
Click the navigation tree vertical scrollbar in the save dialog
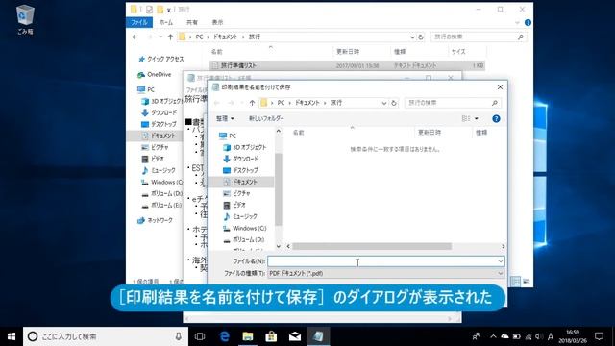[x=279, y=188]
